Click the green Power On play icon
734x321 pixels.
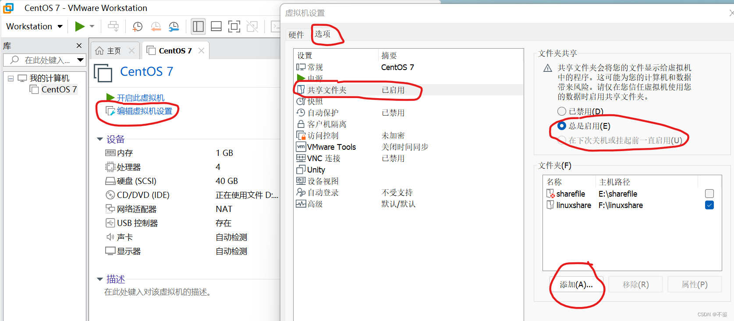[x=80, y=26]
